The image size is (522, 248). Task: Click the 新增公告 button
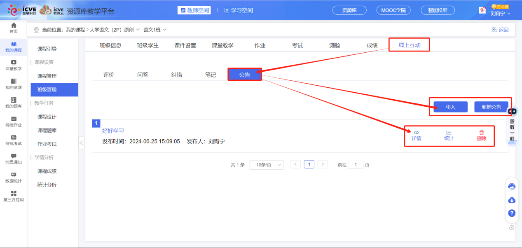point(491,106)
